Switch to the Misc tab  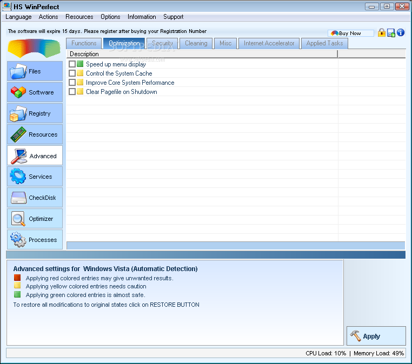tap(225, 43)
